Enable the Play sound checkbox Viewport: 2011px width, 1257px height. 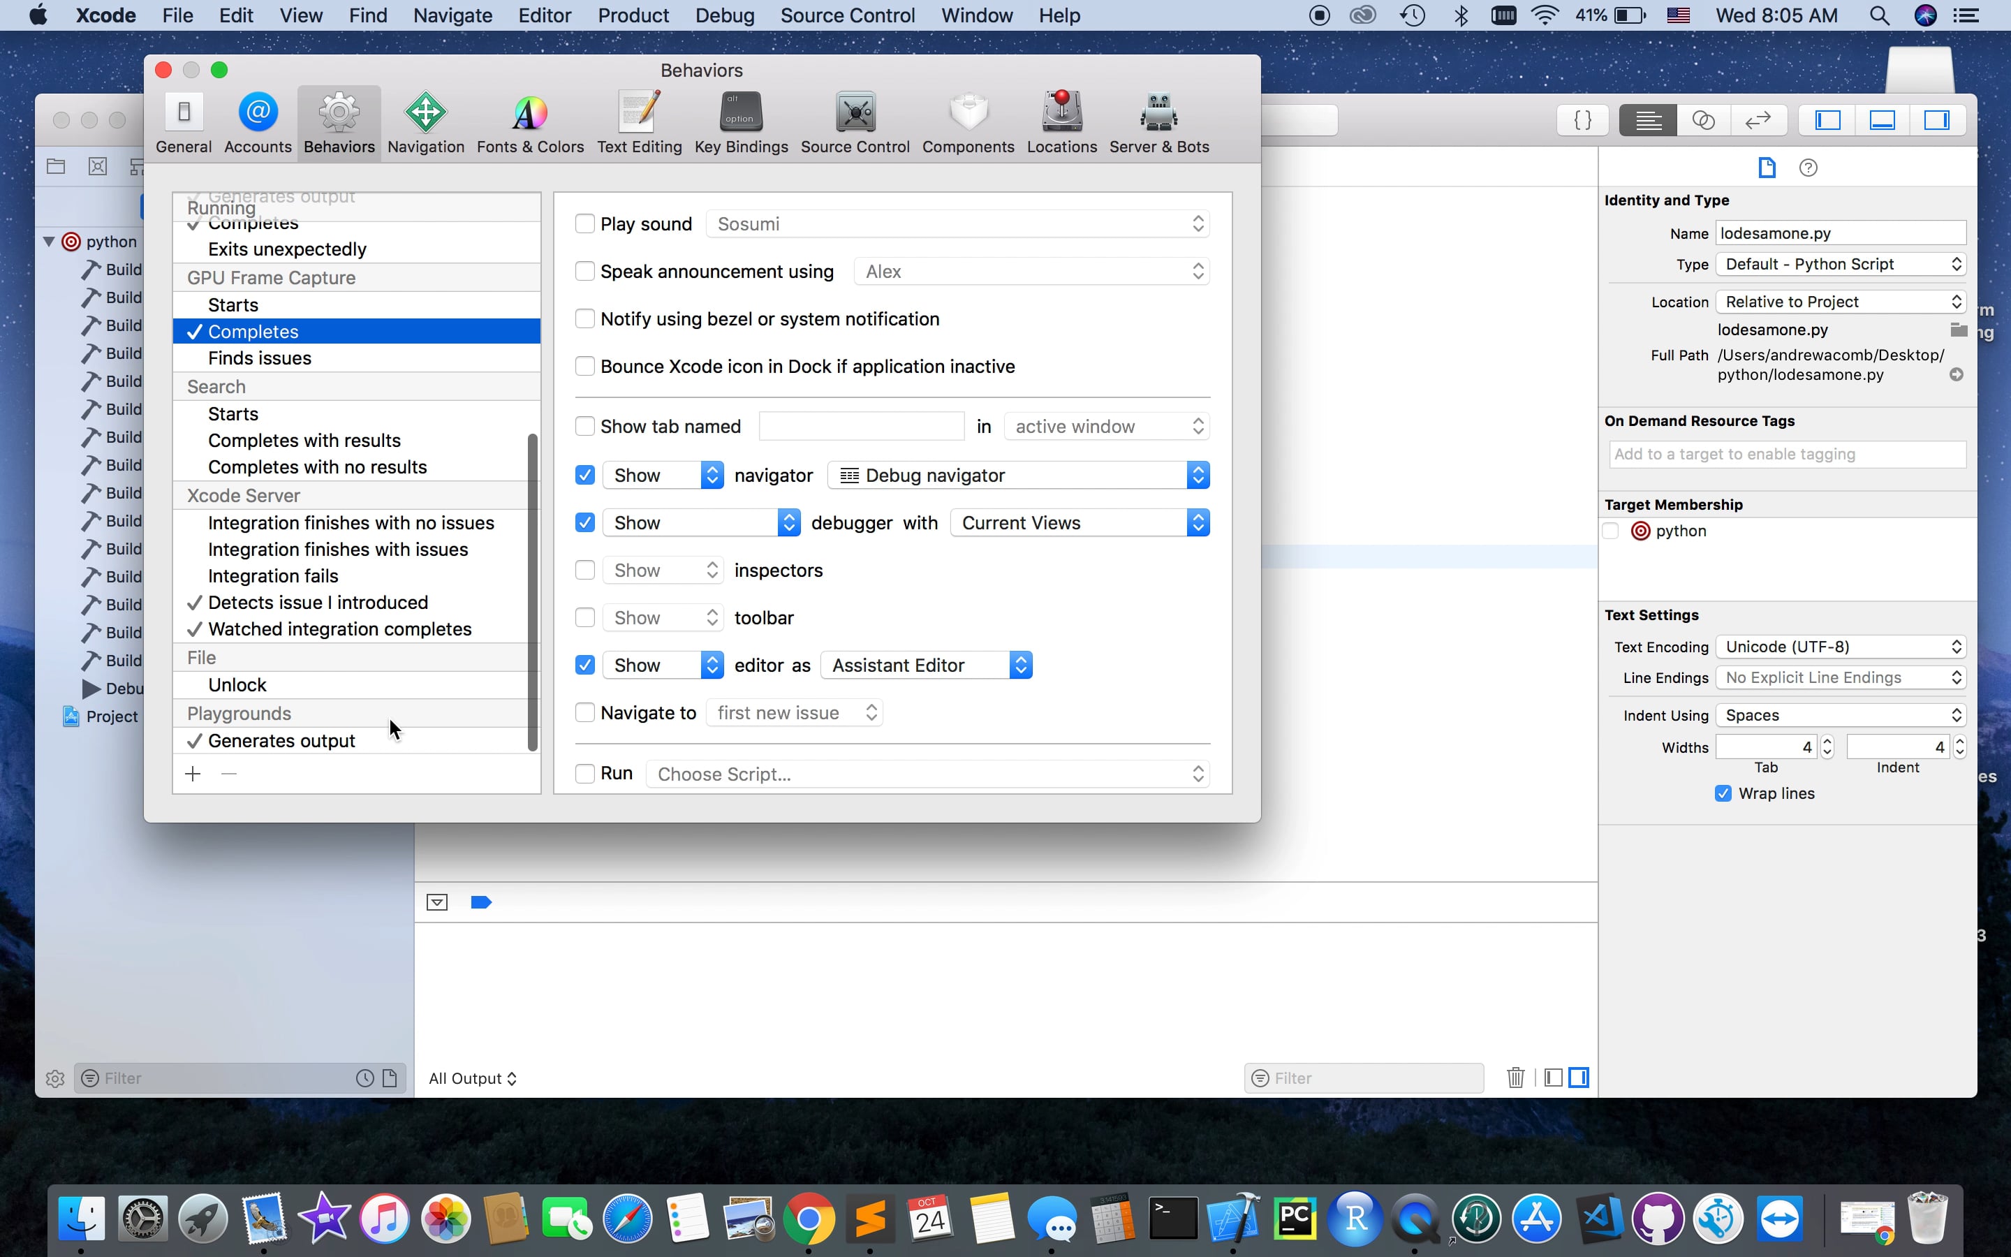(585, 223)
